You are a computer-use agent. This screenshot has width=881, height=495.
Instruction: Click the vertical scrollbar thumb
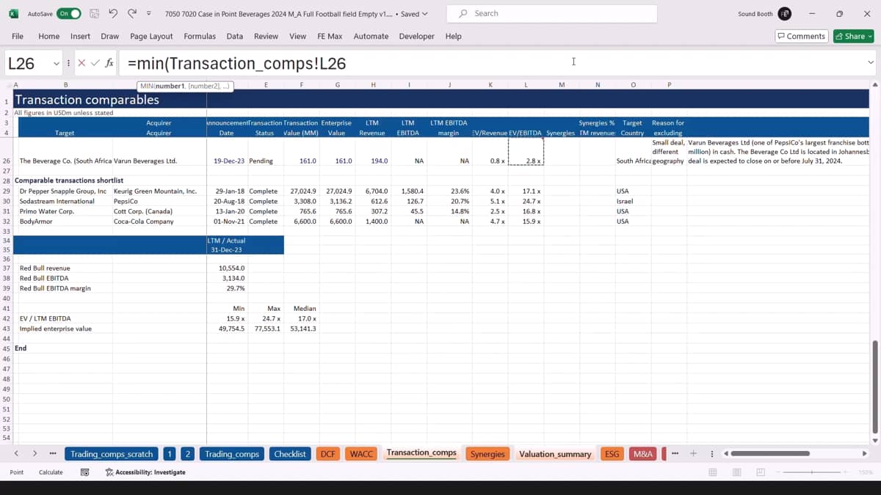(874, 386)
